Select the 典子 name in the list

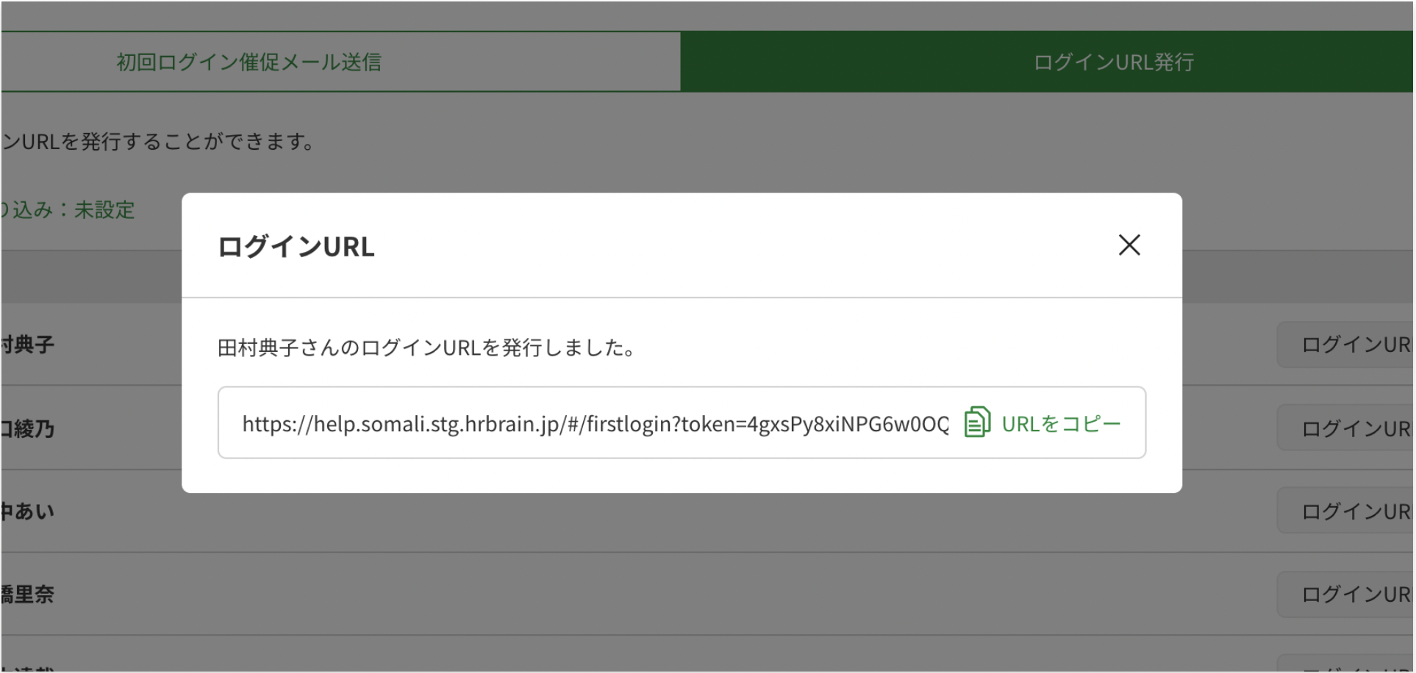(x=28, y=345)
